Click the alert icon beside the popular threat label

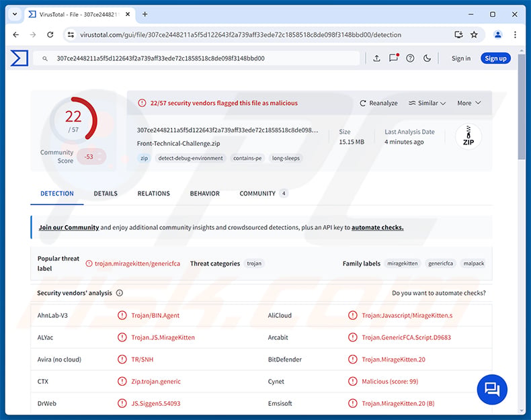[89, 263]
